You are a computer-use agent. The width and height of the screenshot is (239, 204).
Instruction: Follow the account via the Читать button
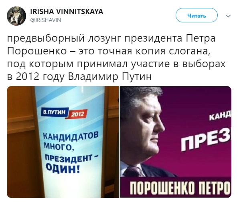pyautogui.click(x=196, y=16)
